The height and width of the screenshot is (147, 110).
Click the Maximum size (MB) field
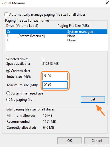point(55,85)
